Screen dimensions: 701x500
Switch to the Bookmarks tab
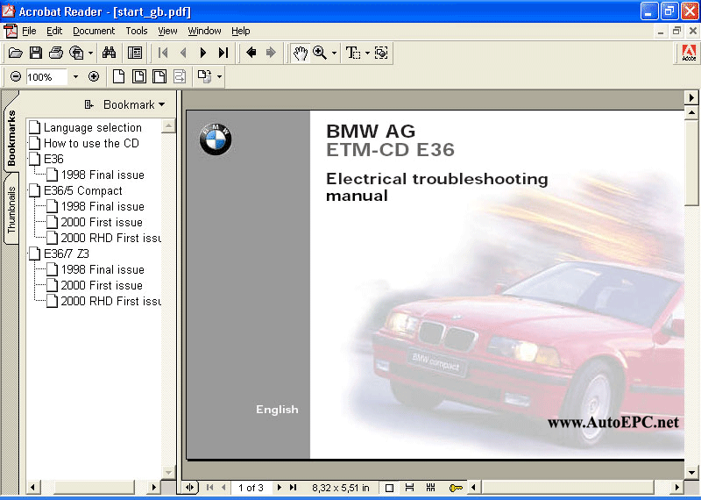click(11, 137)
